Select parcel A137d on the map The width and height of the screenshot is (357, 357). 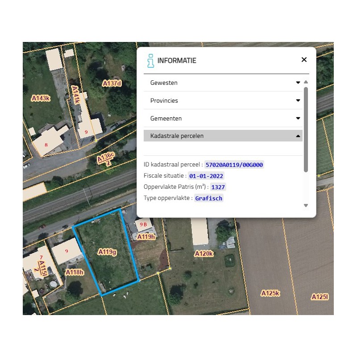pyautogui.click(x=112, y=83)
